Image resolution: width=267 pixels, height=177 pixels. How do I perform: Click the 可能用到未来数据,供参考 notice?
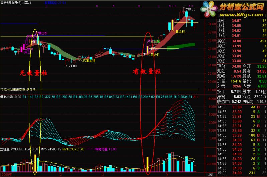pyautogui.click(x=18, y=89)
